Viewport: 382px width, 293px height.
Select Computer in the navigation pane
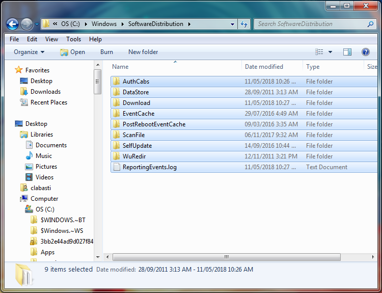point(39,199)
